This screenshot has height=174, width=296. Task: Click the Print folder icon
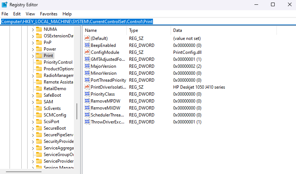point(39,55)
